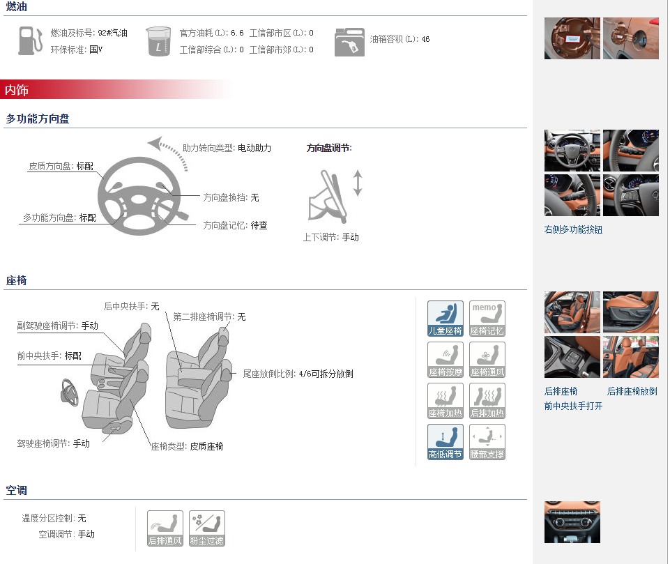Click the 后排加热 rear heating icon
This screenshot has height=564, width=670.
pyautogui.click(x=487, y=401)
